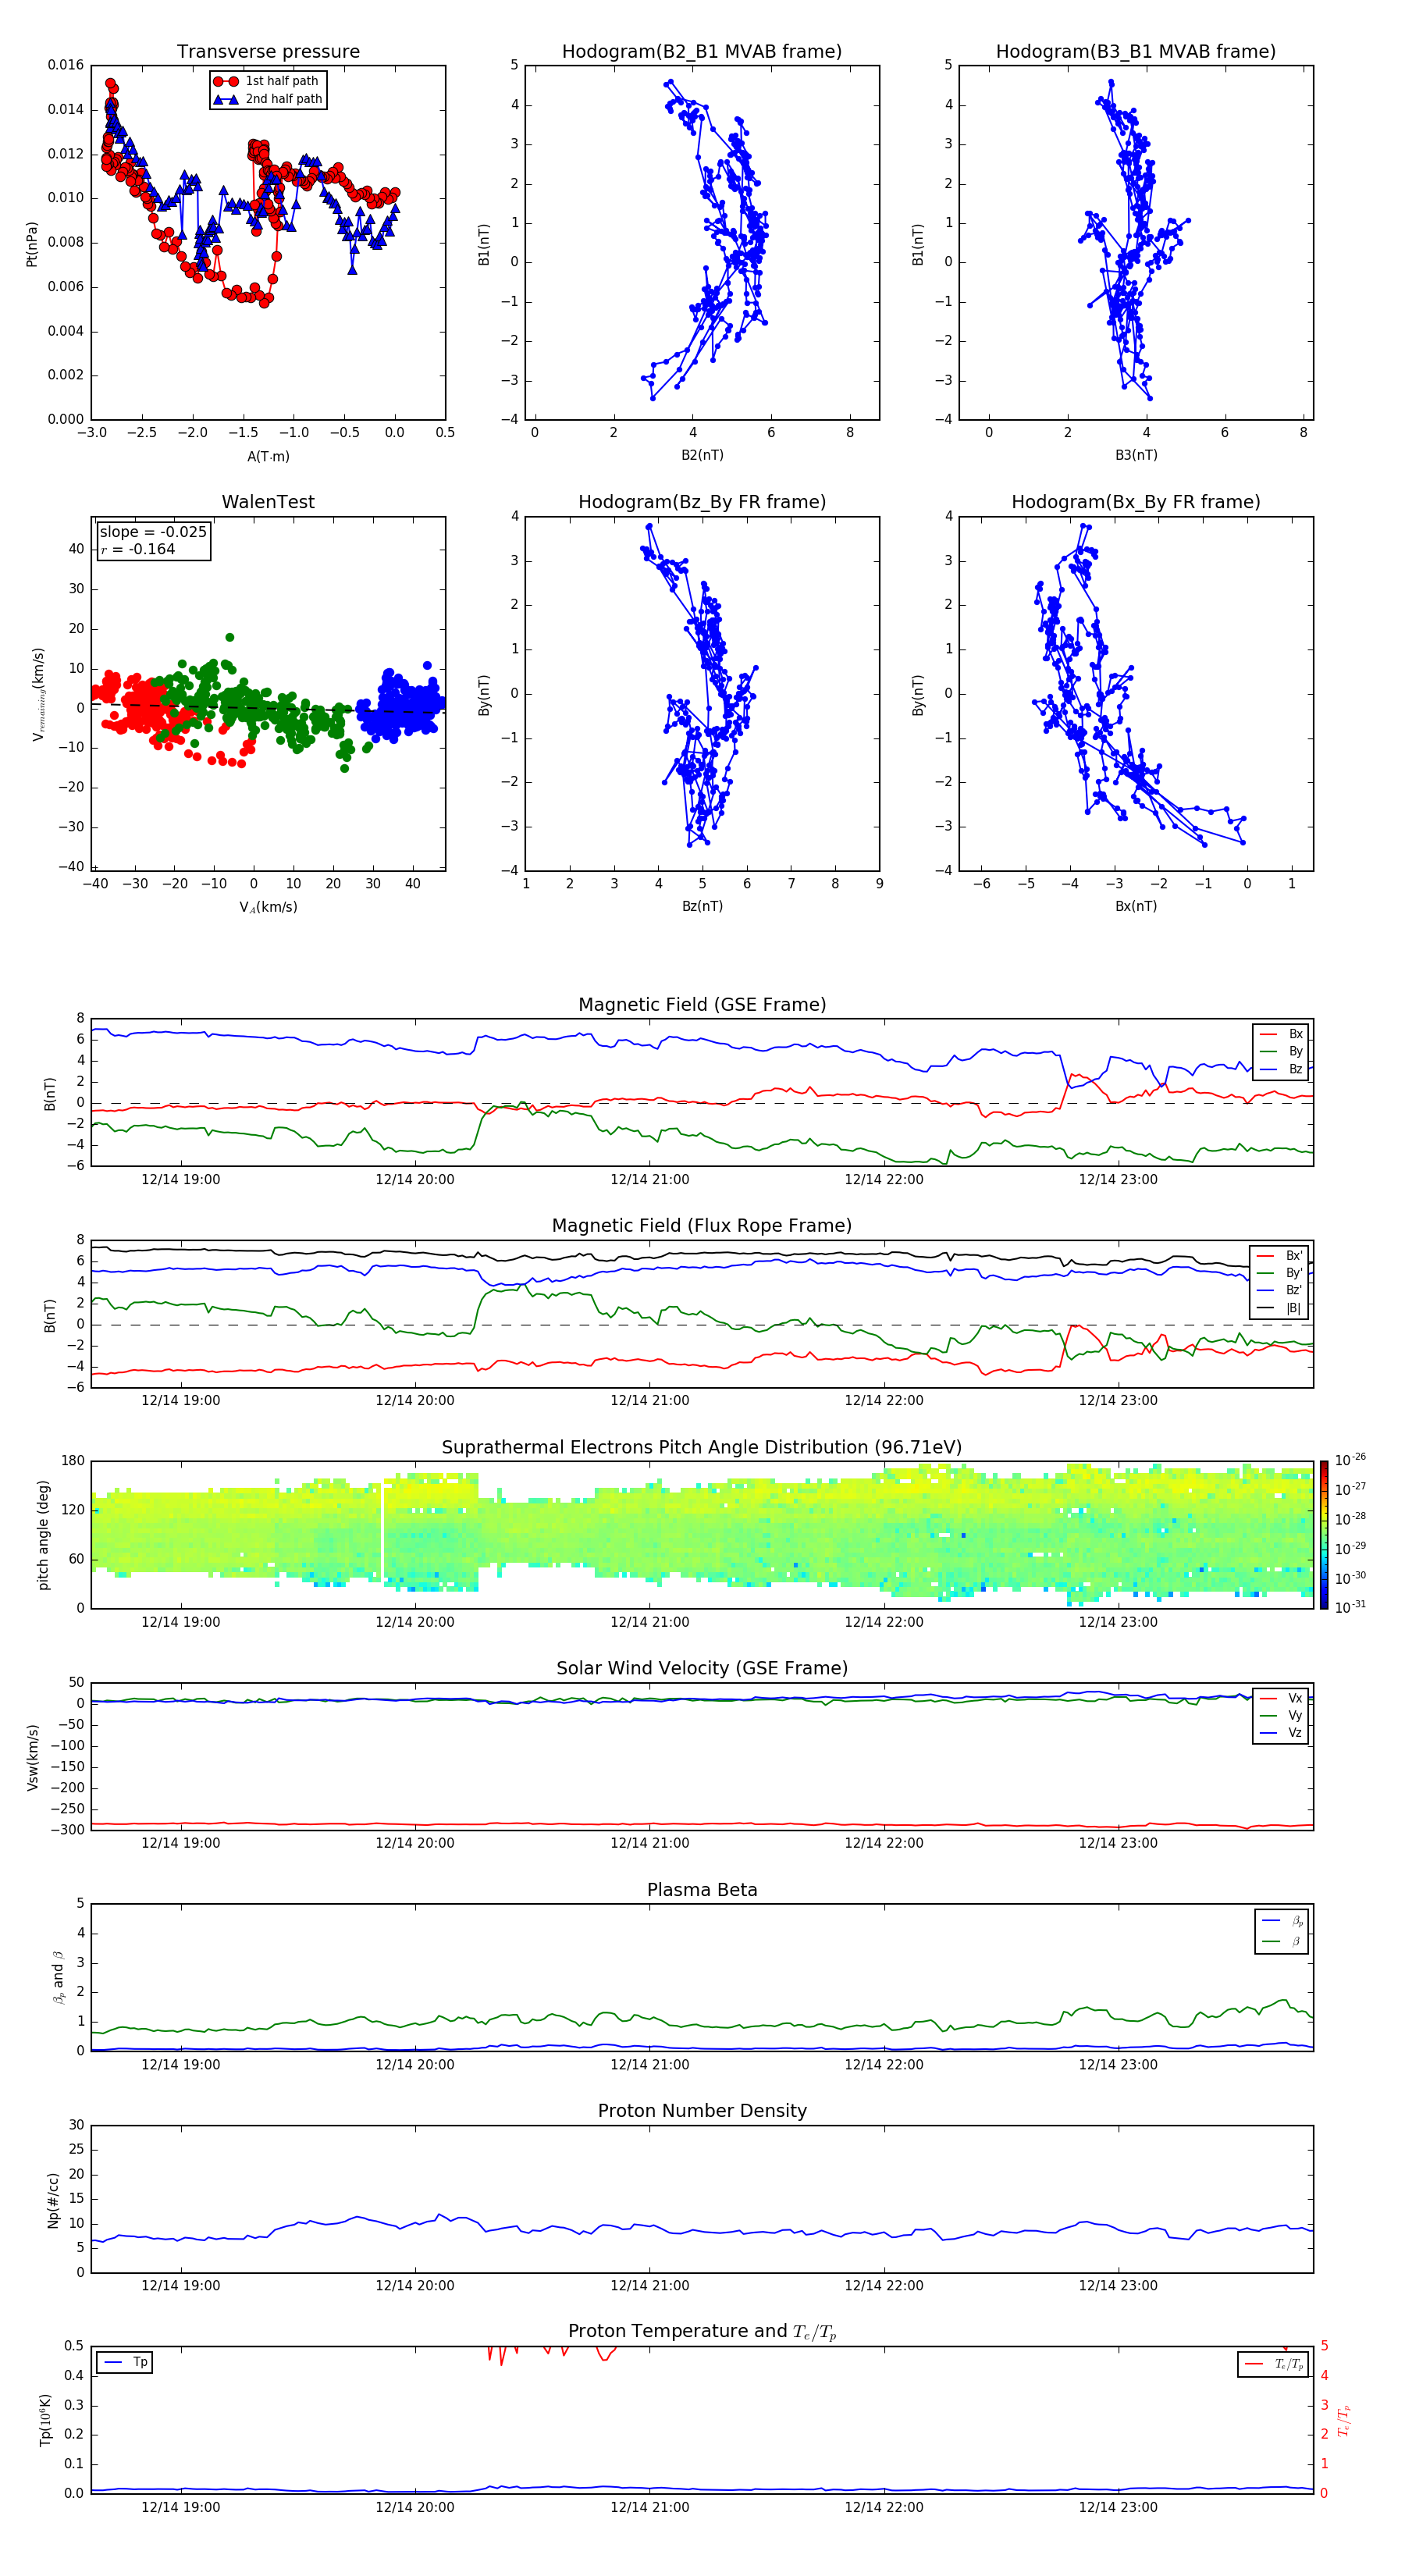Viewport: 1405px width, 2576px height.
Task: Click the "V_remaining(km/s)" y-axis label
Action: [x=38, y=694]
